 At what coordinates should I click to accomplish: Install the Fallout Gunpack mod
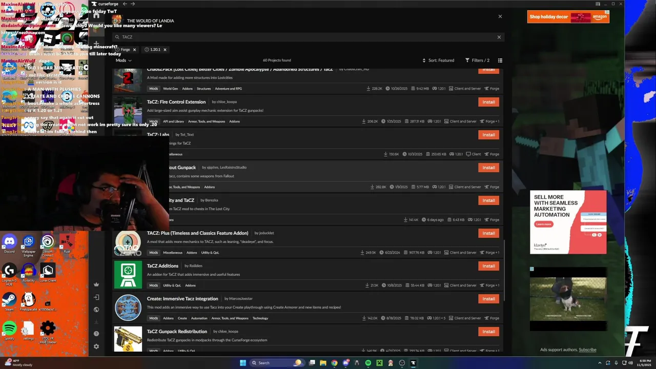pyautogui.click(x=488, y=168)
